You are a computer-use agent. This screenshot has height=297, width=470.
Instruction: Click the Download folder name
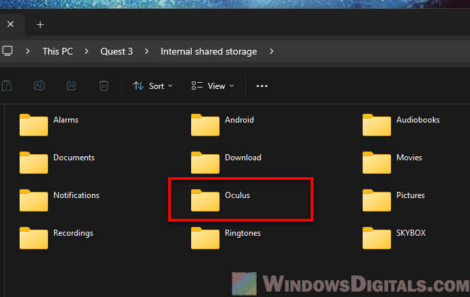click(243, 158)
